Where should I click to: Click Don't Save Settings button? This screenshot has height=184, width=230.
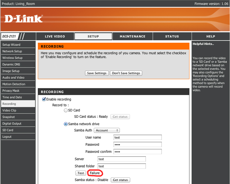pos(126,73)
